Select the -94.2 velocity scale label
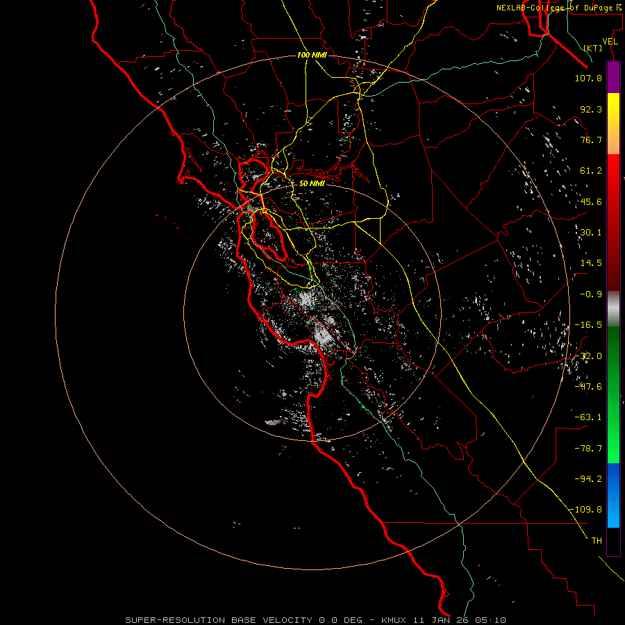The height and width of the screenshot is (625, 625). coord(588,478)
